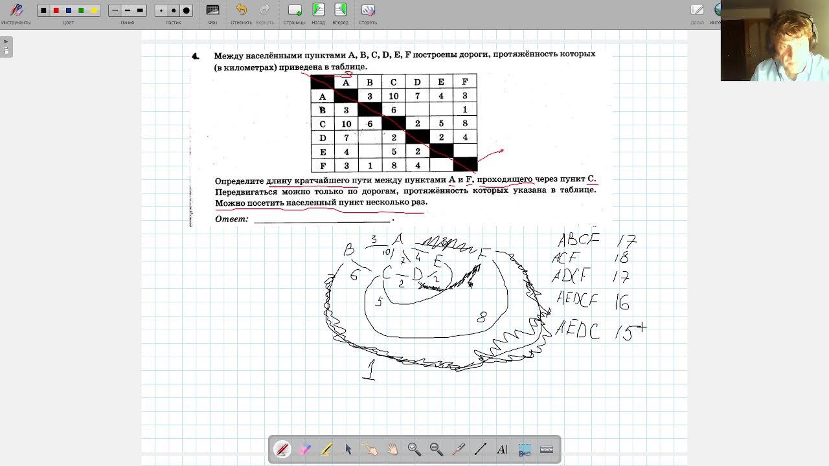Click the column header F in the table
Image resolution: width=829 pixels, height=466 pixels.
tap(465, 82)
